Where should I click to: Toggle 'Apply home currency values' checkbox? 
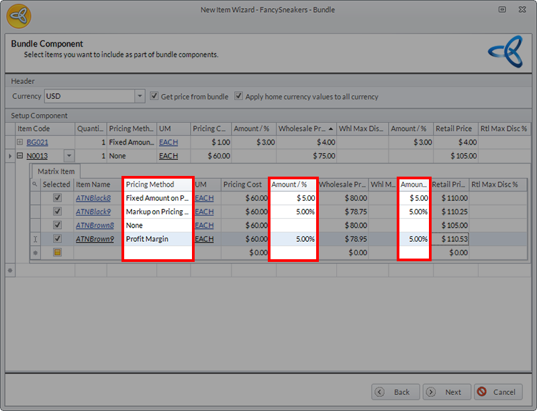(238, 96)
